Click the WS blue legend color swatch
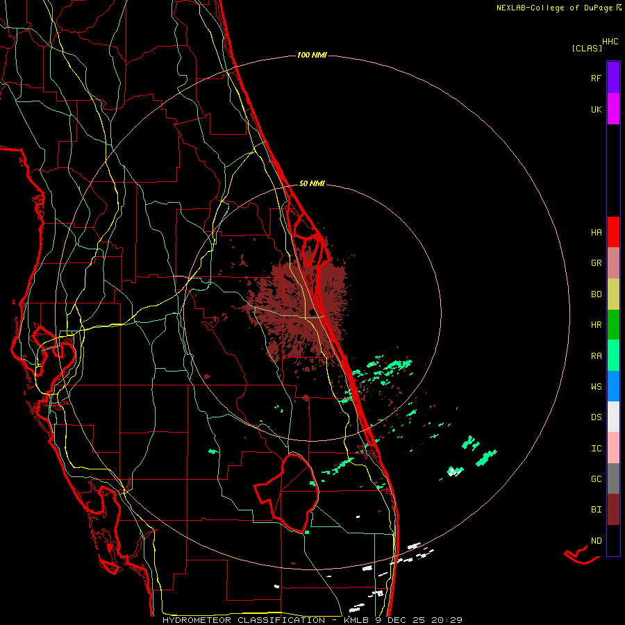The width and height of the screenshot is (625, 625). (613, 386)
